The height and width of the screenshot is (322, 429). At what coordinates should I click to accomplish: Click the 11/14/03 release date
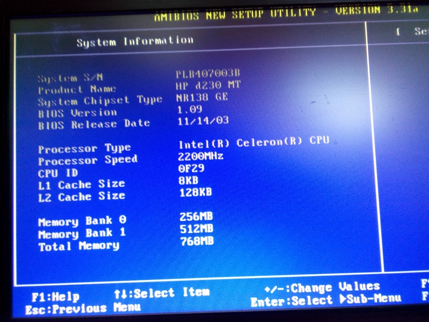pyautogui.click(x=203, y=121)
